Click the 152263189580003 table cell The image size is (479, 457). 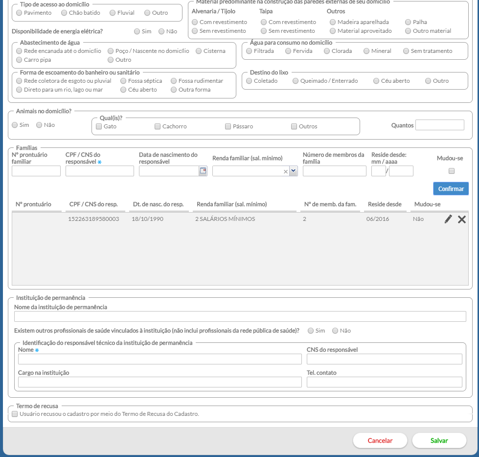point(93,219)
